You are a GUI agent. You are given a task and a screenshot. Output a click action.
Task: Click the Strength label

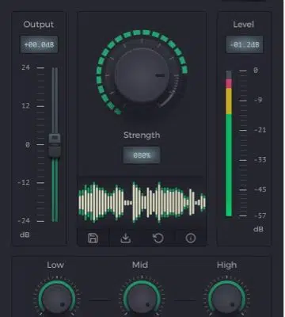point(142,135)
